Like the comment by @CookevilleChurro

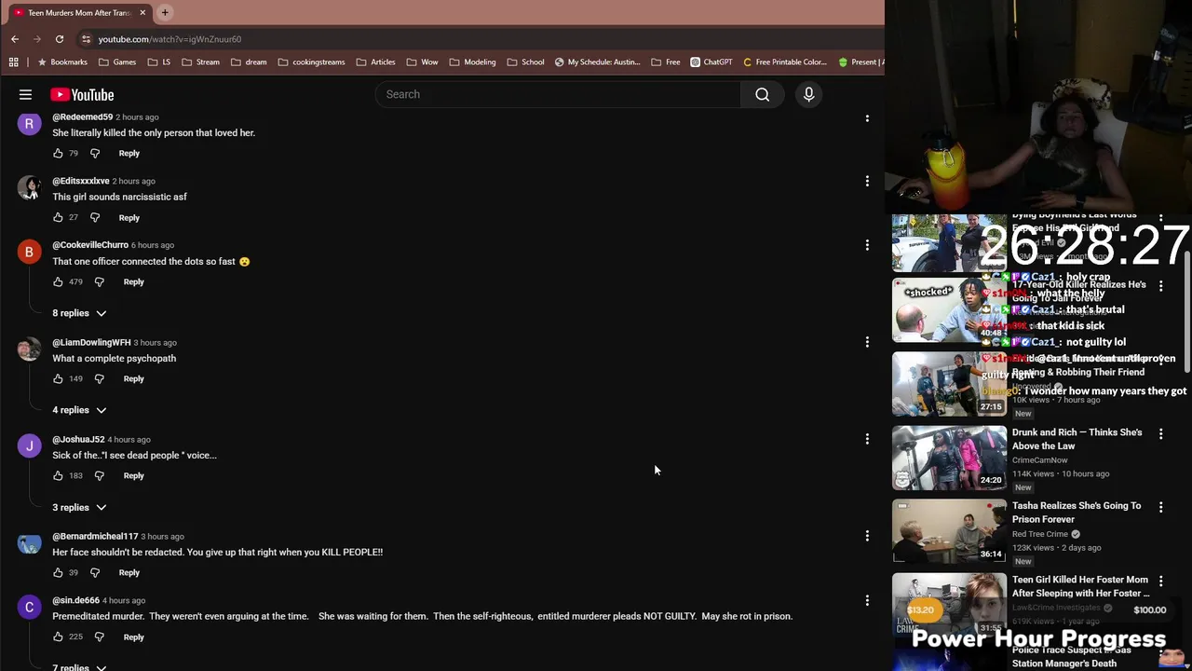[x=58, y=281]
